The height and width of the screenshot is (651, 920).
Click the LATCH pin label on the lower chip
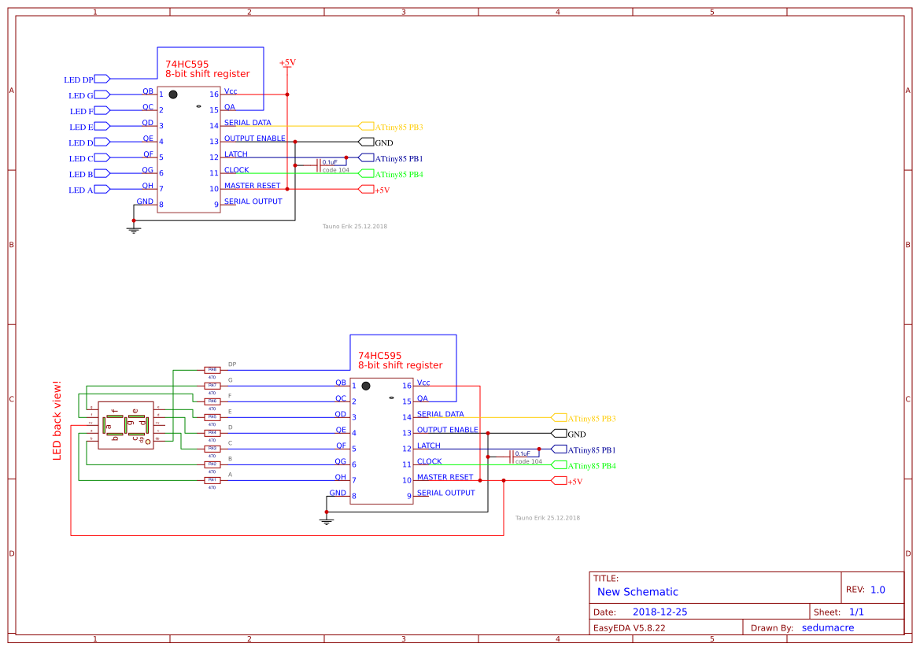(x=428, y=445)
